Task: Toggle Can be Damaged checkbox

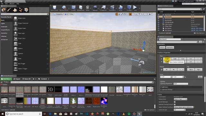Action: click(174, 102)
